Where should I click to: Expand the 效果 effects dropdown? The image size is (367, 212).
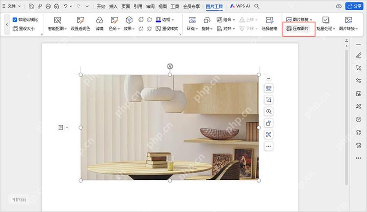coord(129,24)
